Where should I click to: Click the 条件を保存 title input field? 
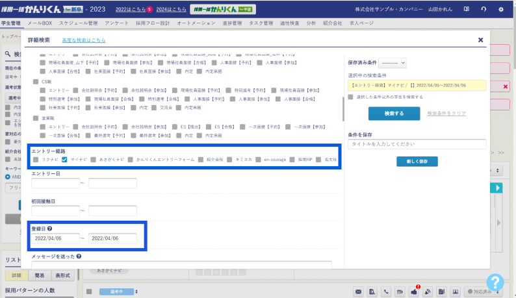(x=417, y=143)
